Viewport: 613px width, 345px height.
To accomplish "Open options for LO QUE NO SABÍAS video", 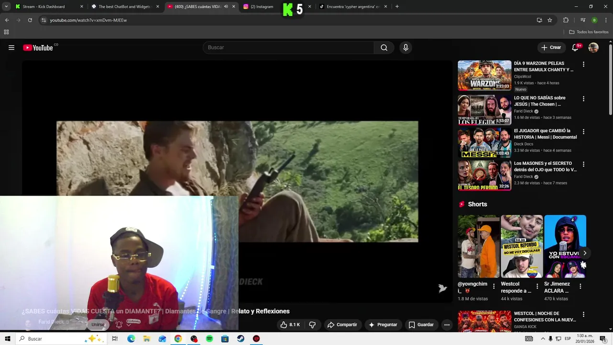I will click(583, 99).
